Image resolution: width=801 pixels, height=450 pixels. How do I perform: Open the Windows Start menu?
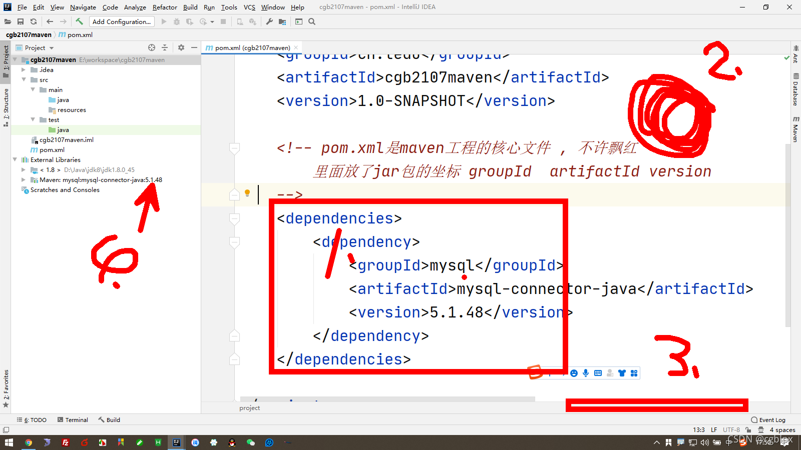pyautogui.click(x=9, y=442)
